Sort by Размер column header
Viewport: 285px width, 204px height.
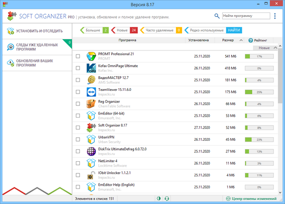[x=227, y=40]
